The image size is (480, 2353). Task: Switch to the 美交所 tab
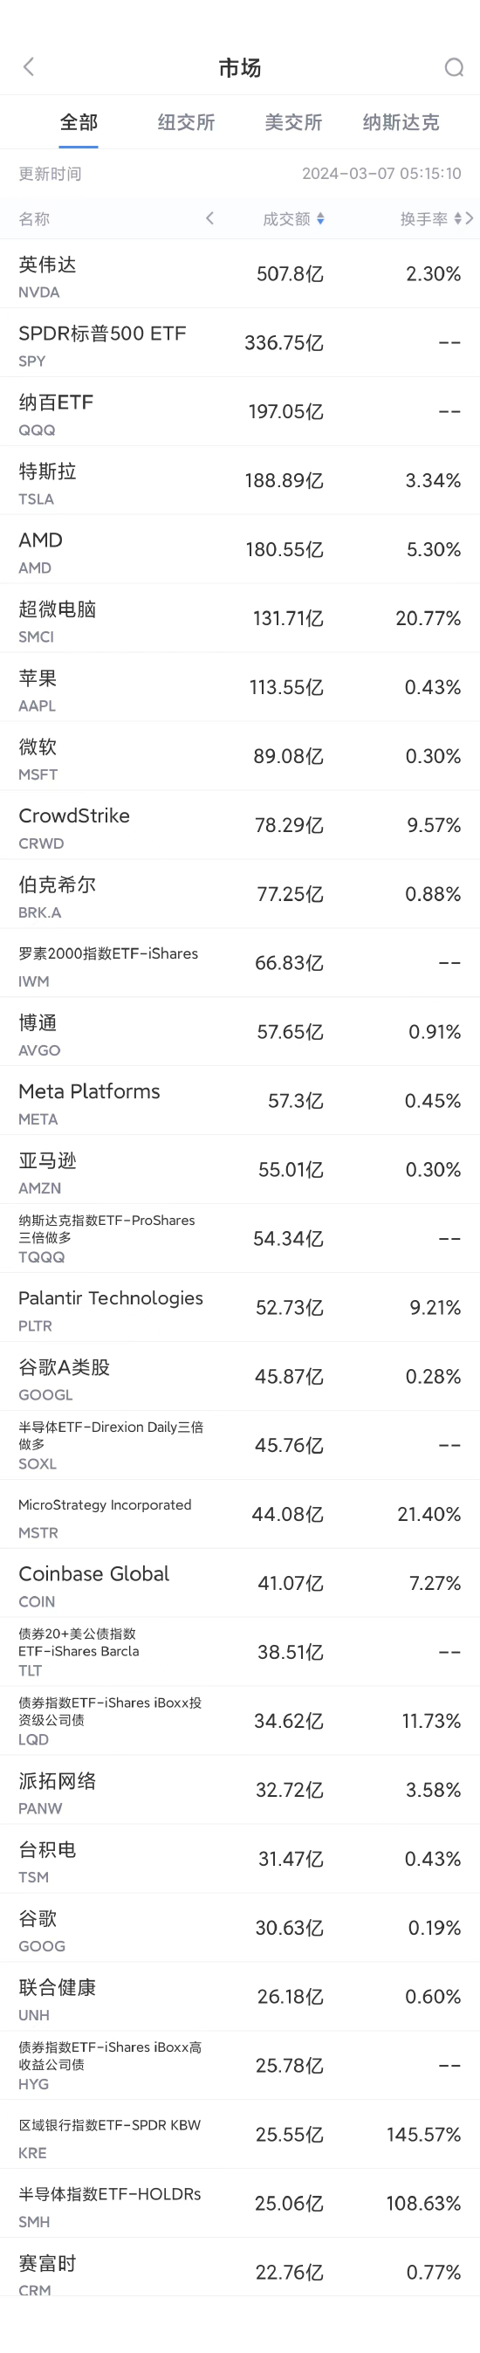click(293, 122)
